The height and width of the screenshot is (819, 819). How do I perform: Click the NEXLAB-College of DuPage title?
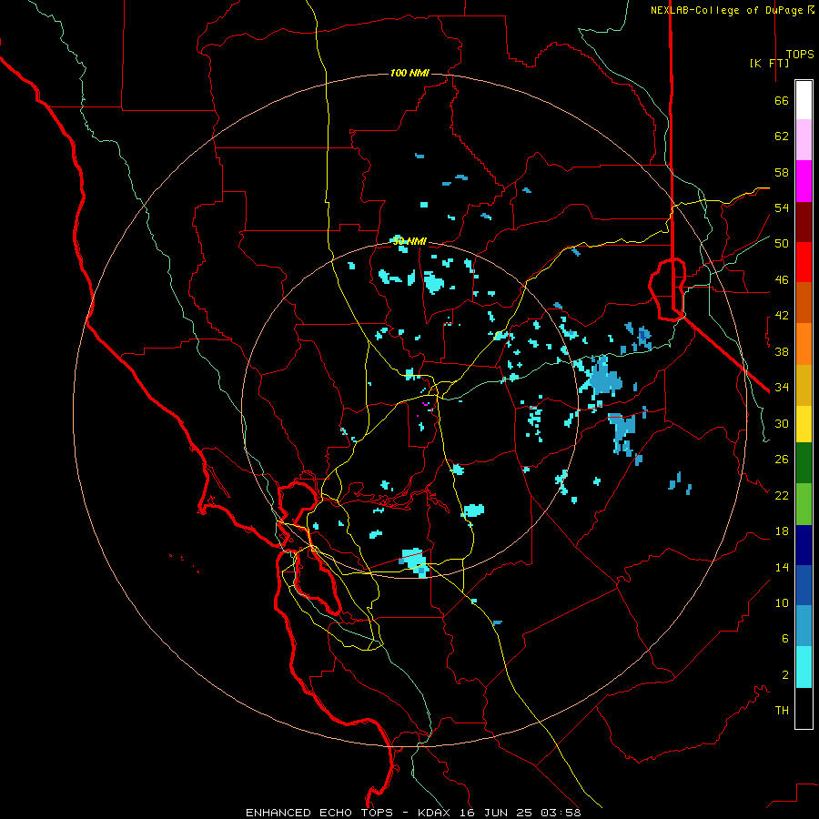coord(728,10)
